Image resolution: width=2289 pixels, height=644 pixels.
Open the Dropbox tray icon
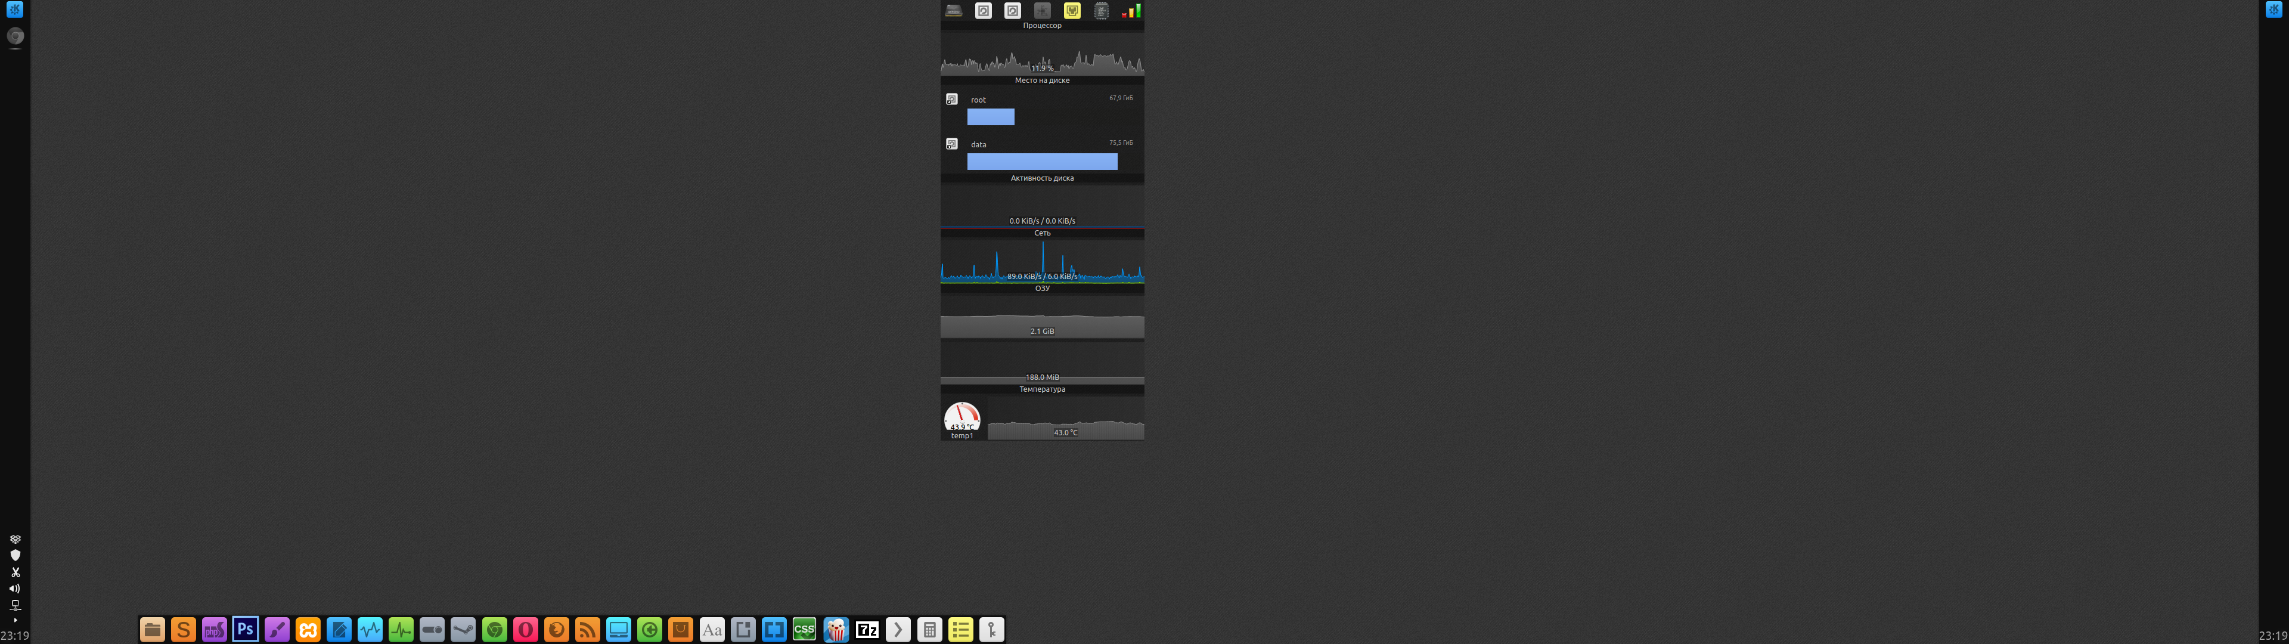(15, 539)
